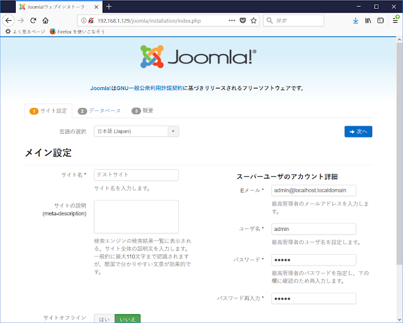Click the Joomla logo
Image resolution: width=403 pixels, height=323 pixels.
coord(198,57)
